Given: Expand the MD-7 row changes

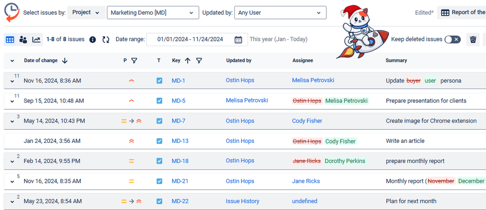Looking at the screenshot, I should pyautogui.click(x=12, y=122).
